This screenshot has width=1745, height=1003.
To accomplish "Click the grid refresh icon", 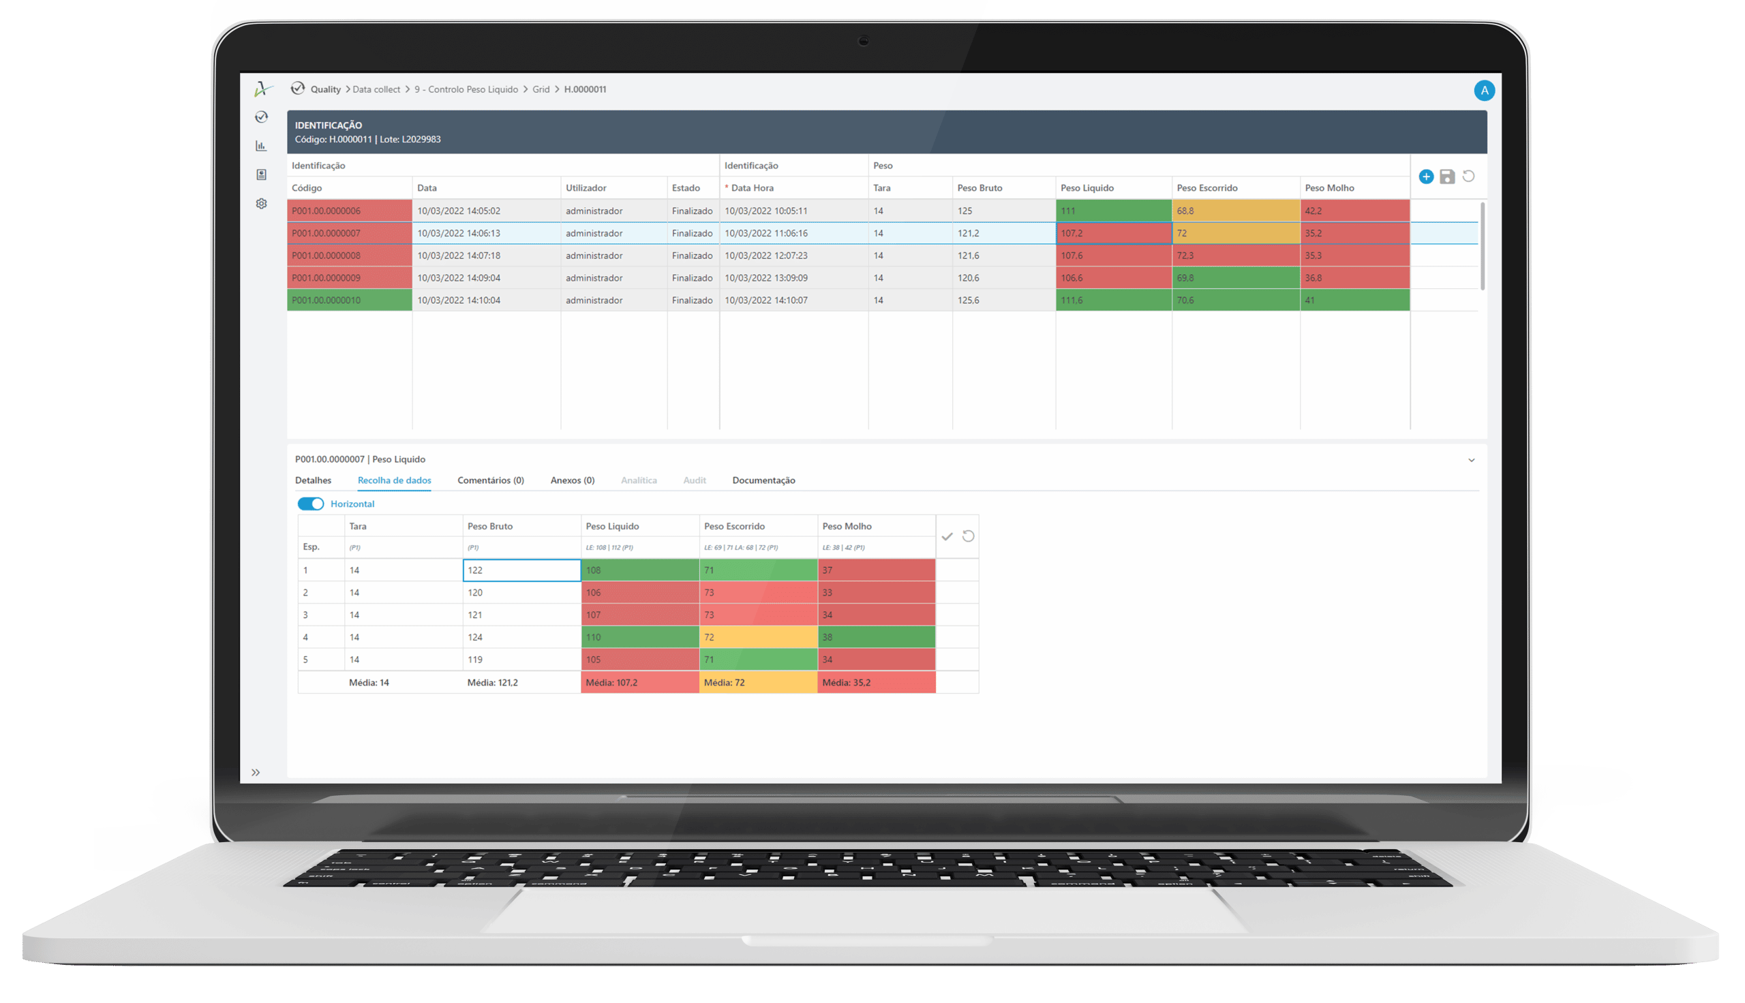I will pyautogui.click(x=1468, y=176).
